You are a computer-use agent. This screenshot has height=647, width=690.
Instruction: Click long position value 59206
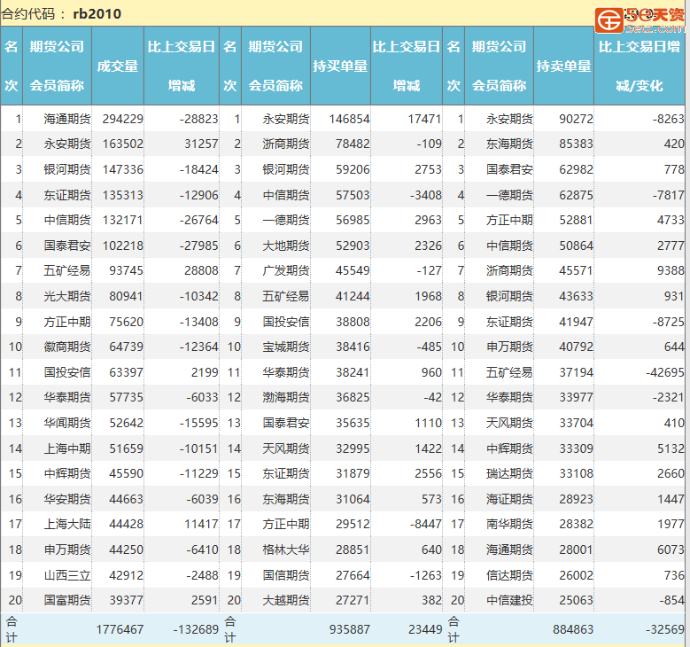tap(353, 169)
